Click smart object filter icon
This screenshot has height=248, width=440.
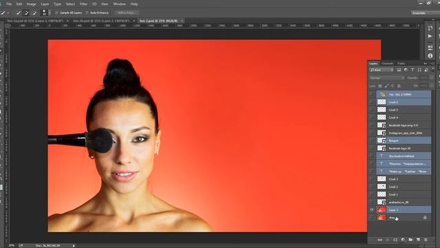coord(426,70)
